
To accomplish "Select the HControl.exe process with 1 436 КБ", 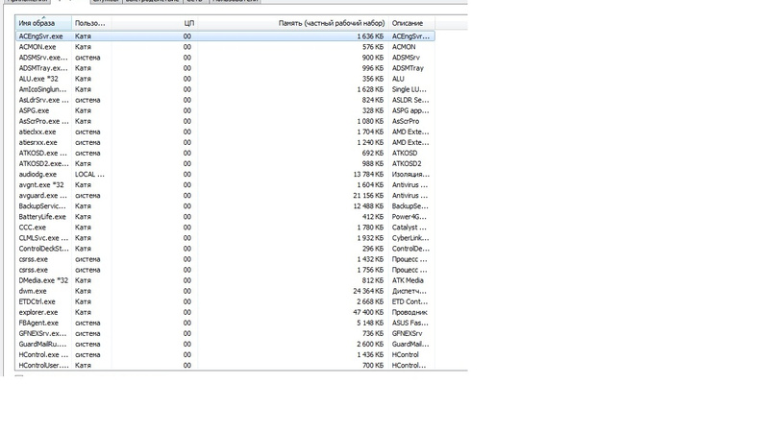I will [x=225, y=354].
